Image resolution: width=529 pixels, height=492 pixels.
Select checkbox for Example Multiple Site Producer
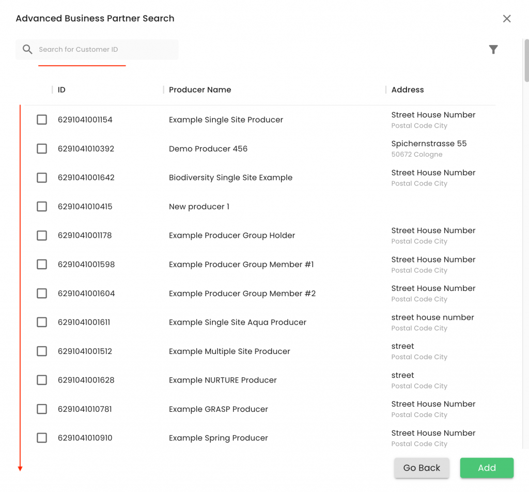(42, 351)
